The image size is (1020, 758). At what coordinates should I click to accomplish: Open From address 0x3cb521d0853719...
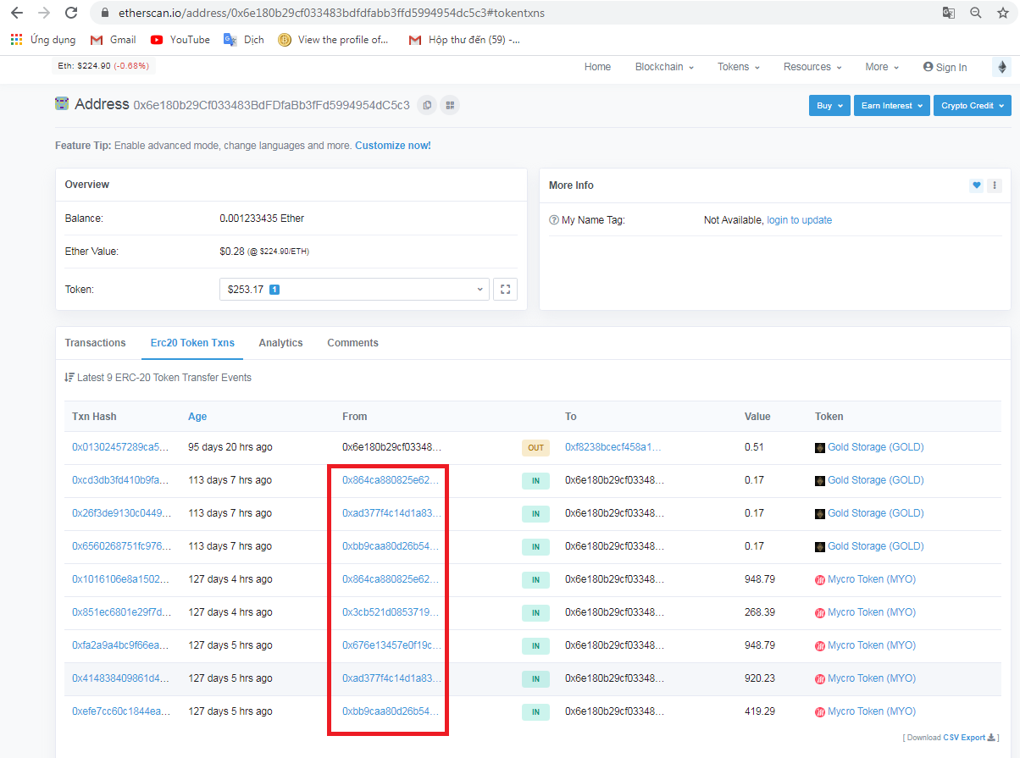[391, 612]
